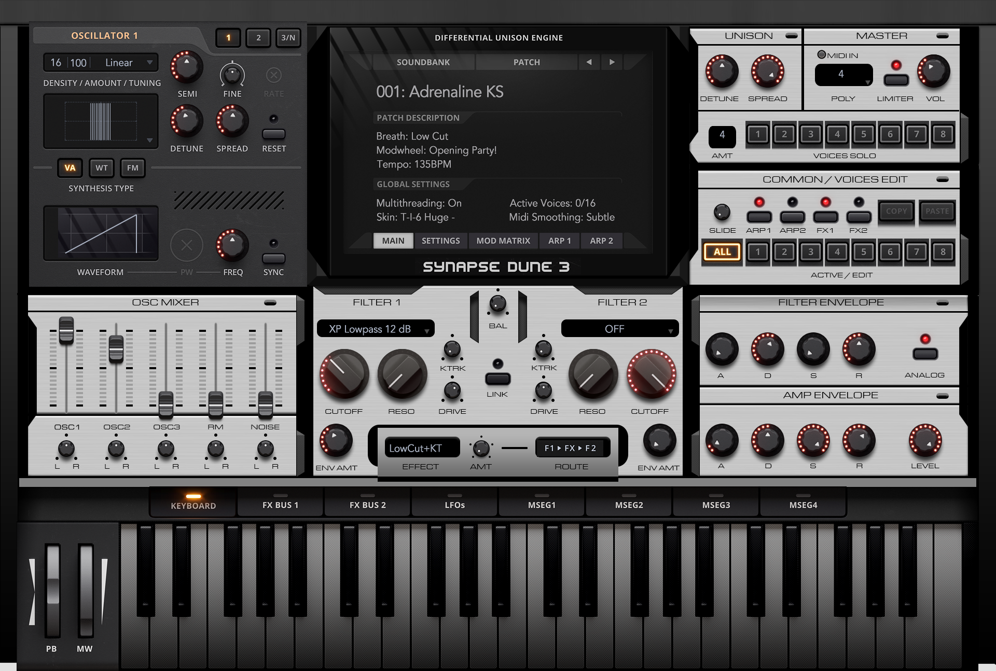Open the LowCut+KT effect selector

coord(422,448)
